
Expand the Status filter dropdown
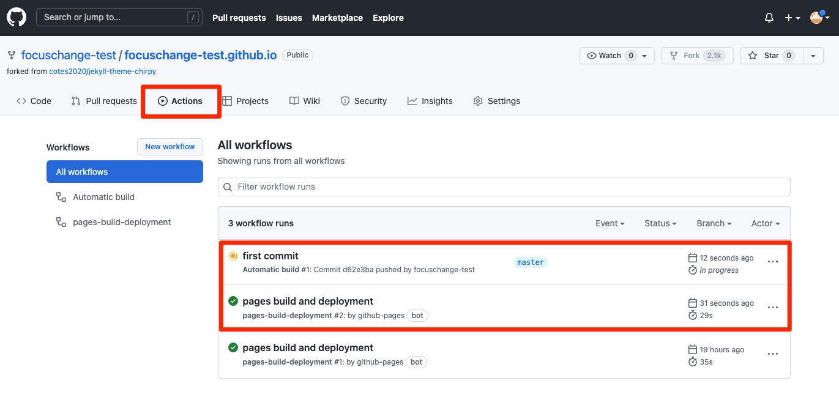click(660, 223)
